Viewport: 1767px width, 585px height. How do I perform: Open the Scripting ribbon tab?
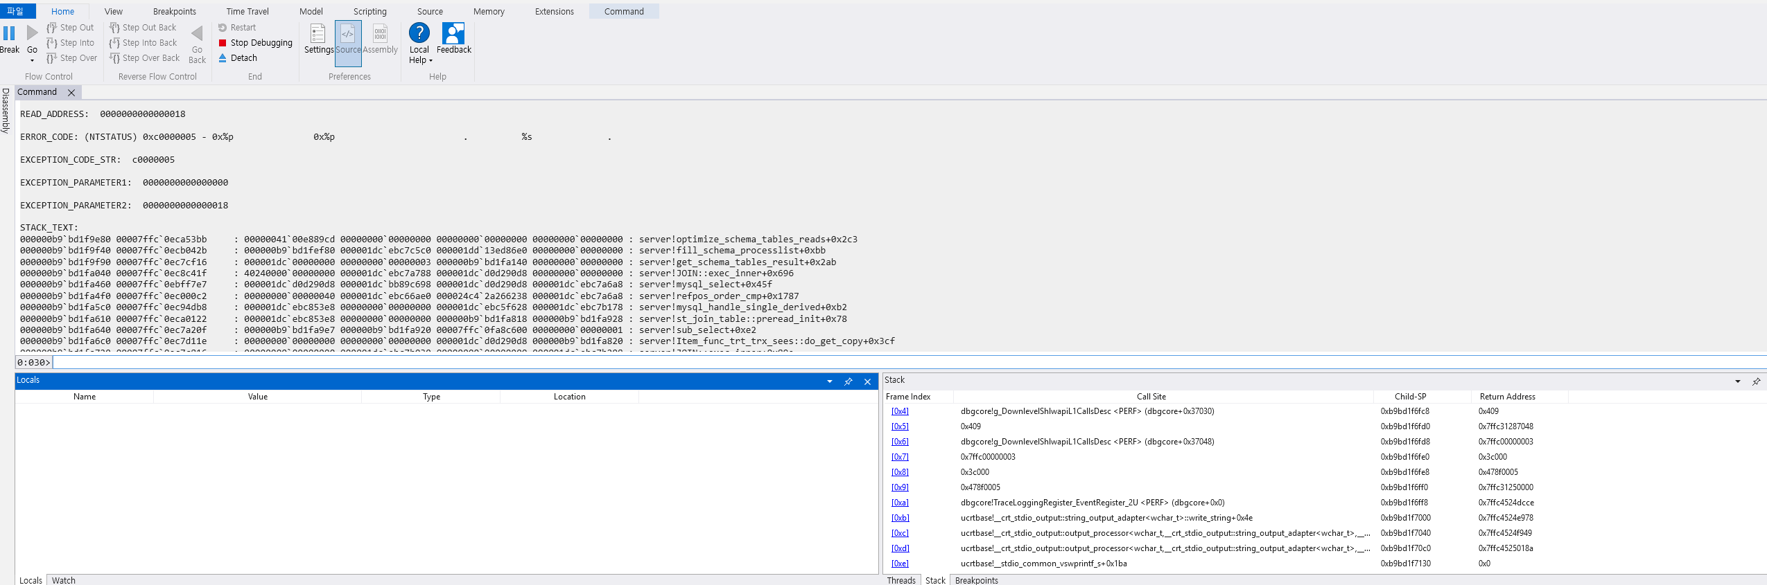[370, 11]
